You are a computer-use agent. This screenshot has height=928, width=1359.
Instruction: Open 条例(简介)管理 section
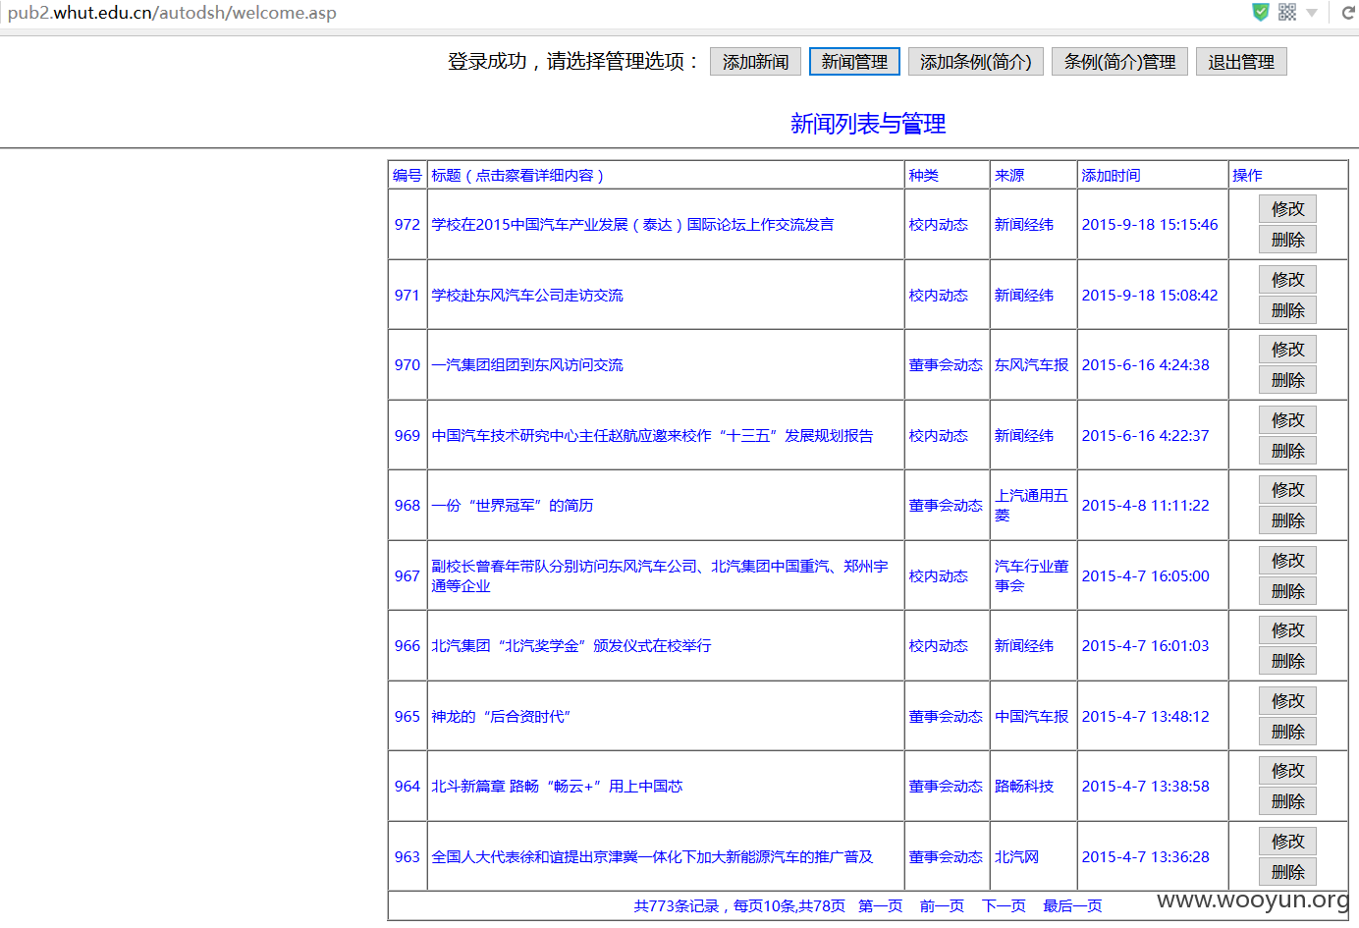click(x=1119, y=62)
